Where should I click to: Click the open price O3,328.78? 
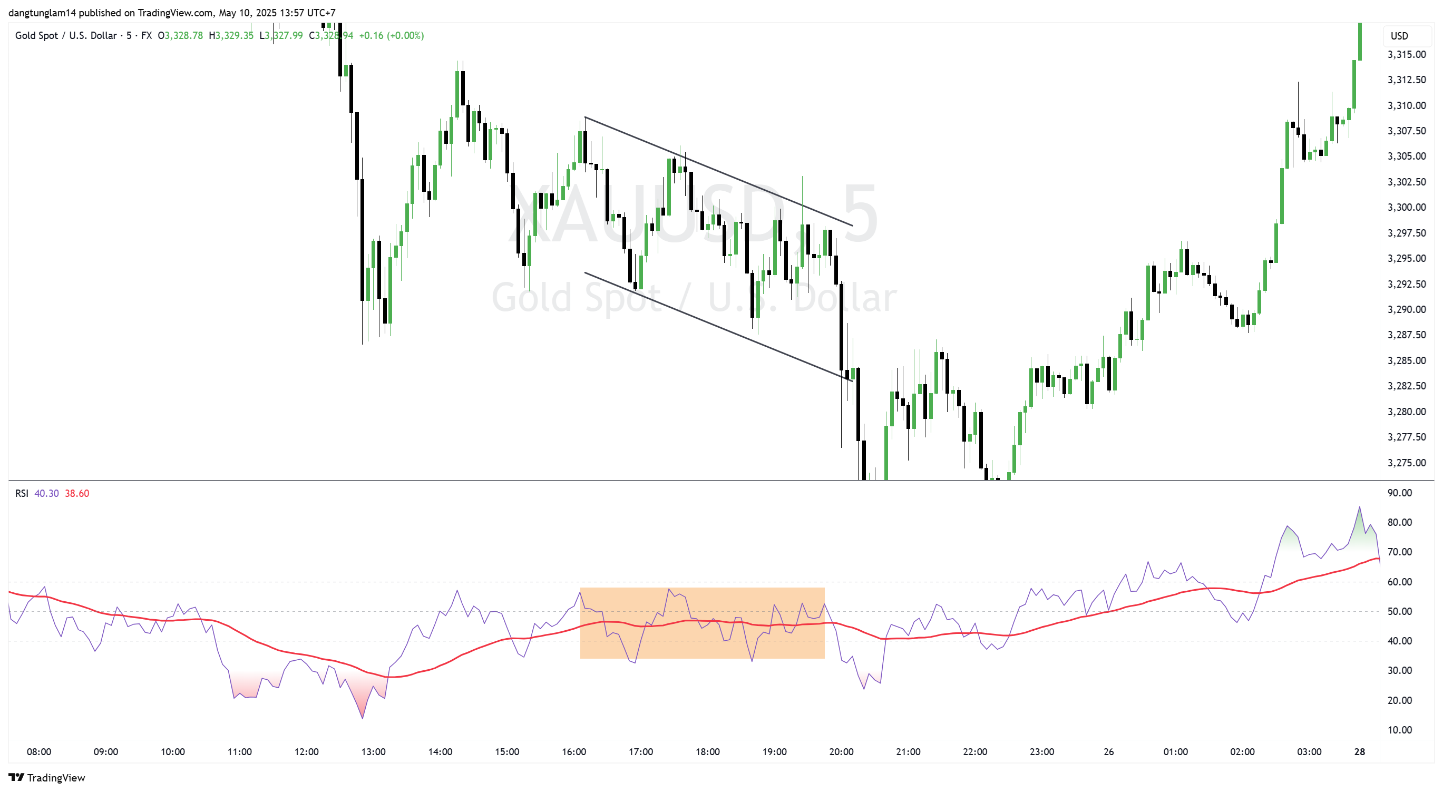click(x=180, y=35)
